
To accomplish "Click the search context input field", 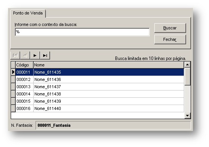I will (x=82, y=32).
